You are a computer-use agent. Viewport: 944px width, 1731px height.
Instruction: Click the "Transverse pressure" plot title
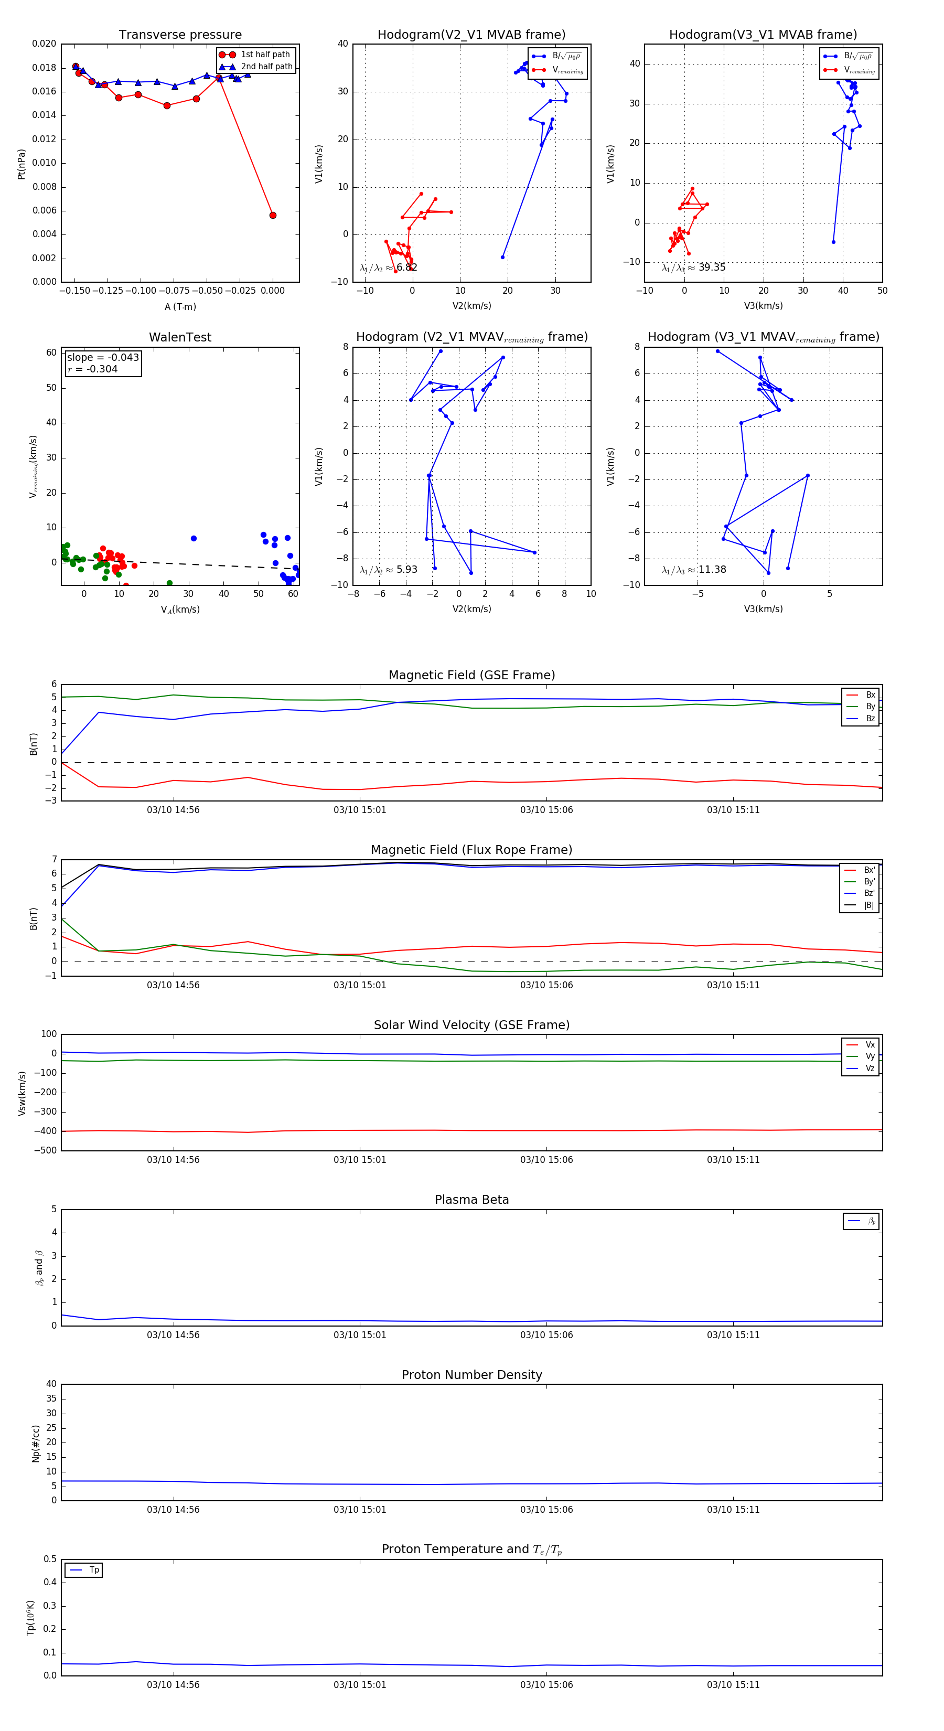click(180, 35)
